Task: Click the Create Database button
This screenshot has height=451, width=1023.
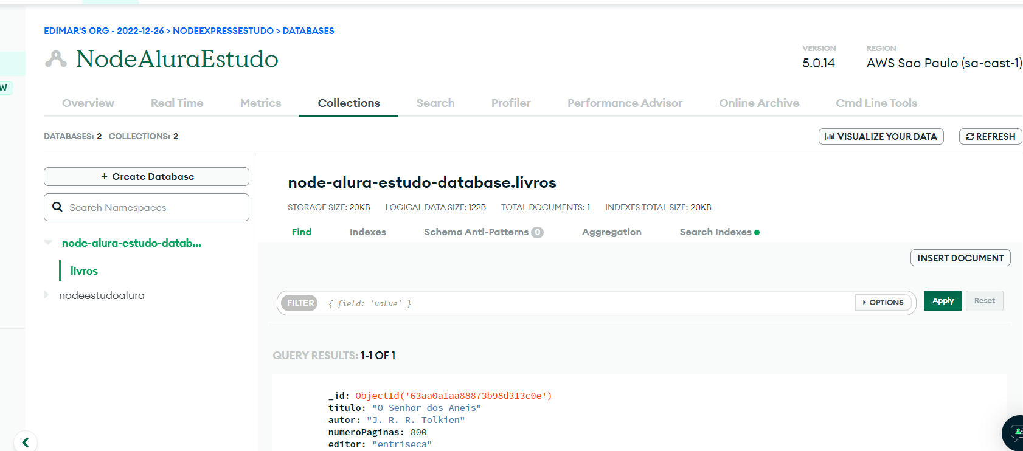Action: 147,177
